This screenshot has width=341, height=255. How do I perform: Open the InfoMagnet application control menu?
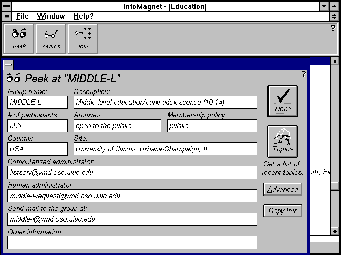(6, 5)
